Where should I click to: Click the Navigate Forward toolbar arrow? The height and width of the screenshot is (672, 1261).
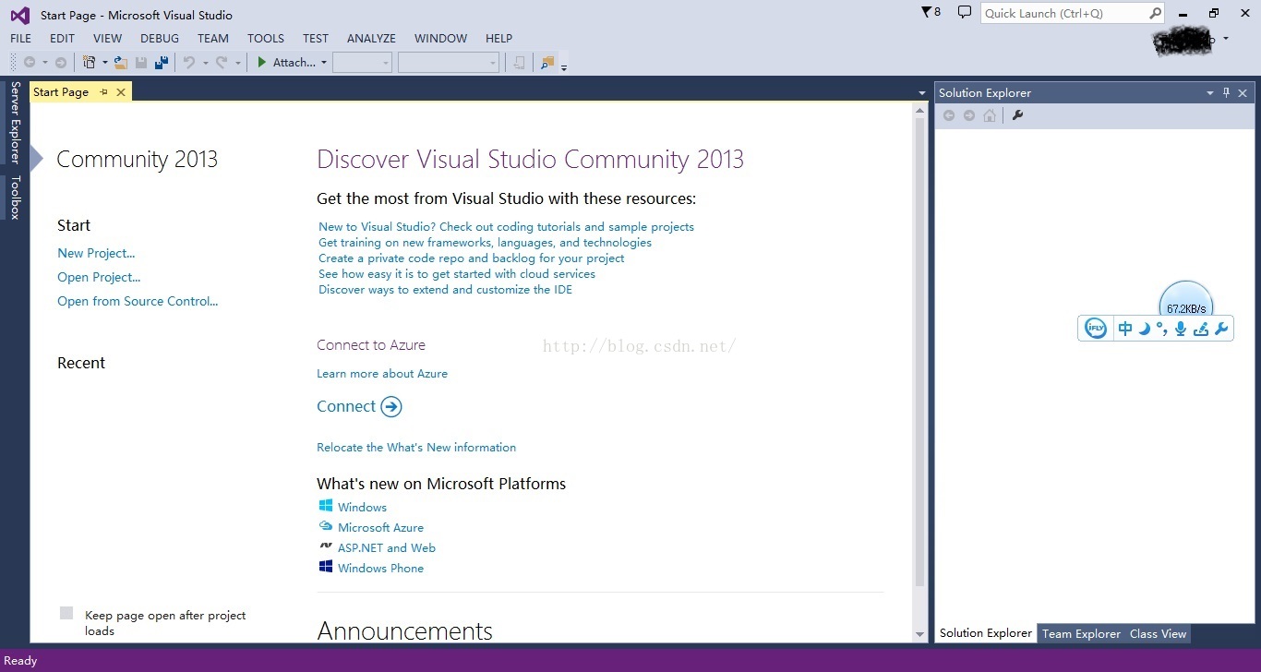61,63
